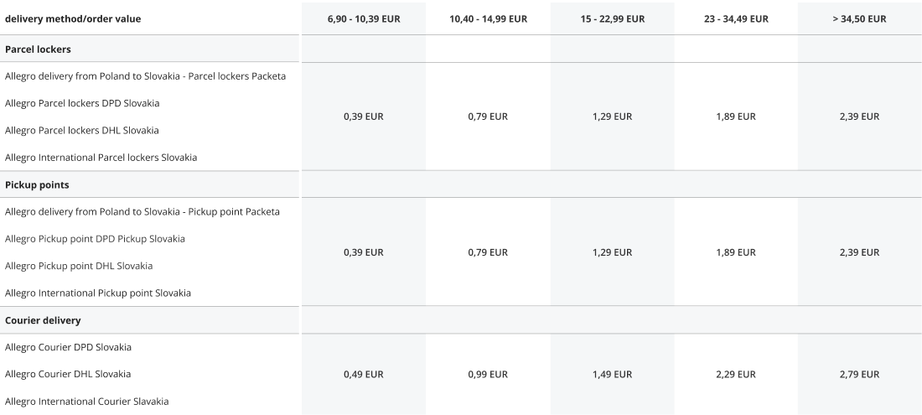The image size is (922, 415).
Task: Select "Allegro Parcel lockers DPD Slovakia" text
Action: pyautogui.click(x=82, y=103)
